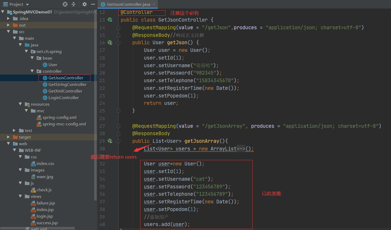Viewport: 391px width, 230px height.
Task: Click the gutter bean icon on line 13
Action: [110, 20]
